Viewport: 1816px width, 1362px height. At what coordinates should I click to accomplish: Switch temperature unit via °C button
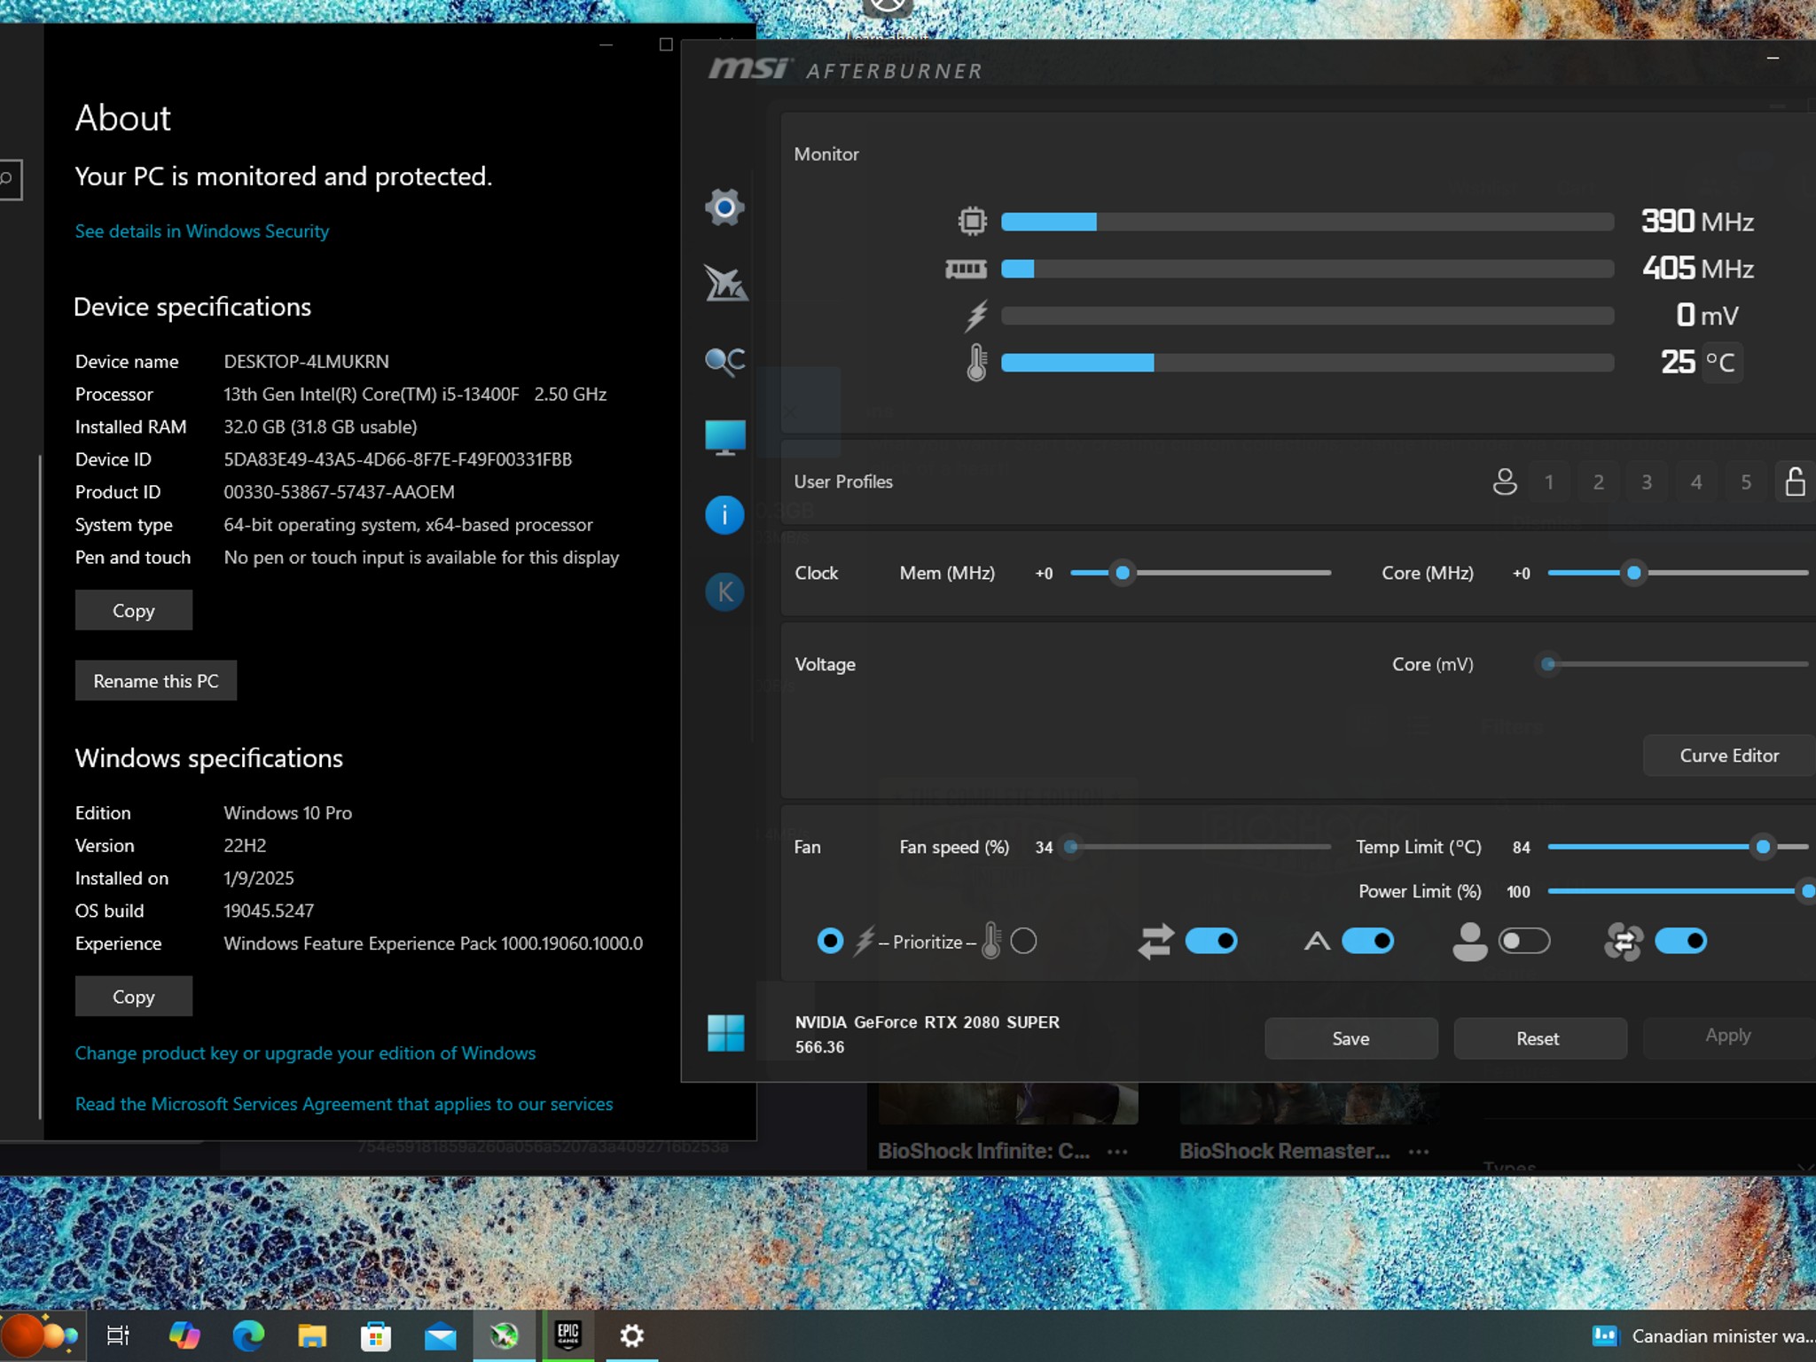point(1720,362)
